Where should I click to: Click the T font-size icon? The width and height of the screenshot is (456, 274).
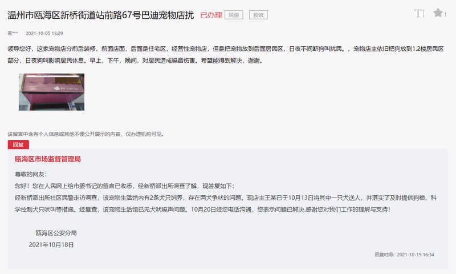(x=420, y=13)
